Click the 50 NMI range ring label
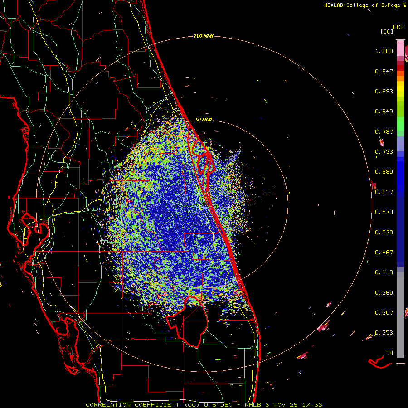Image resolution: width=408 pixels, height=408 pixels. pos(204,120)
